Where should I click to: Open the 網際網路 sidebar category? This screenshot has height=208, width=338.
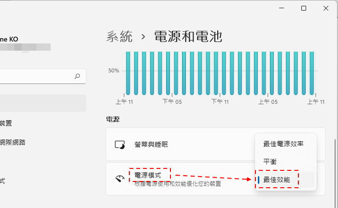13,142
